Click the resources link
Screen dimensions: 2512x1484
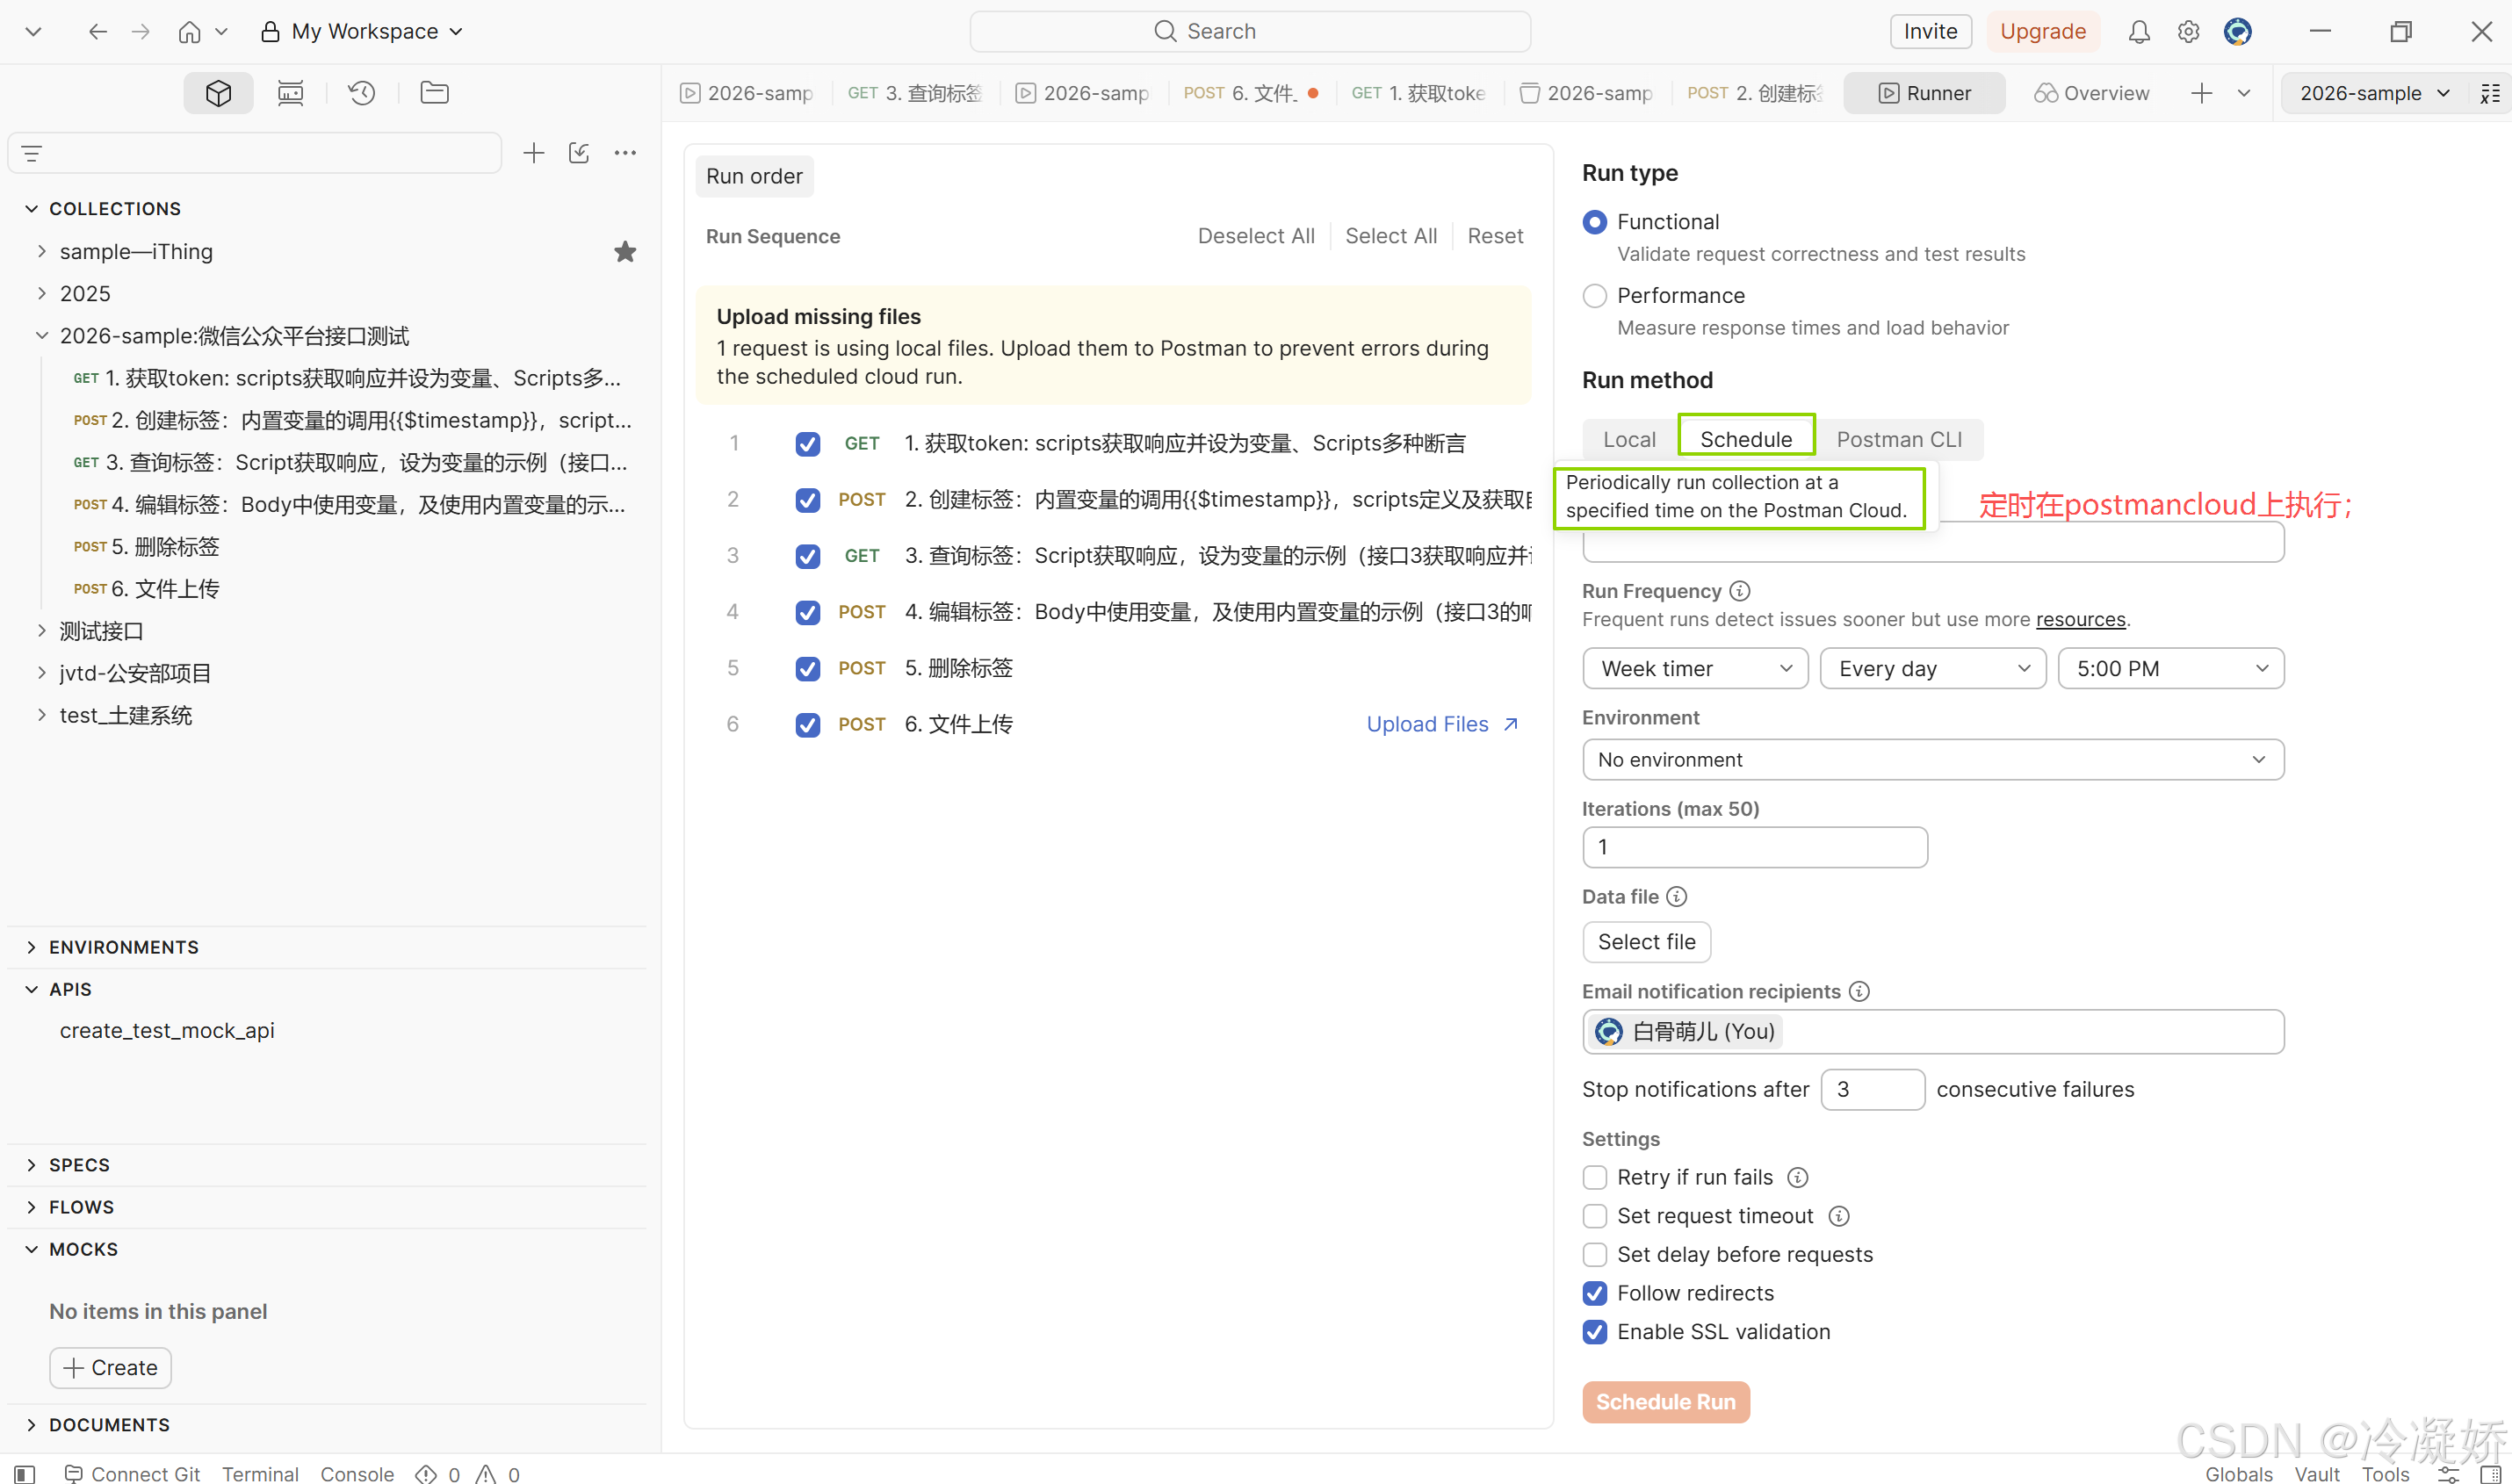click(x=2080, y=619)
